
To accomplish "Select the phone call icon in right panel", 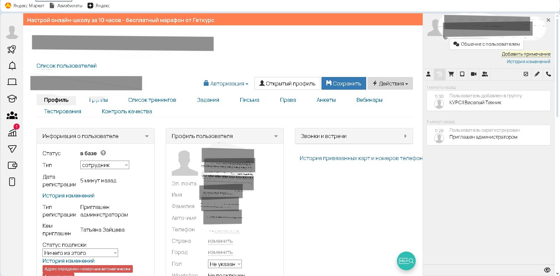I will [549, 74].
